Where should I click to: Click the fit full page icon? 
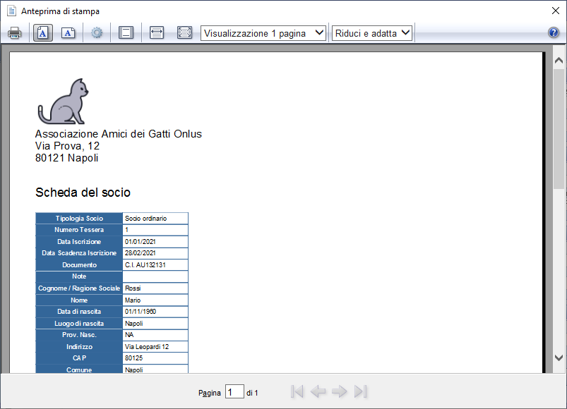tap(184, 33)
